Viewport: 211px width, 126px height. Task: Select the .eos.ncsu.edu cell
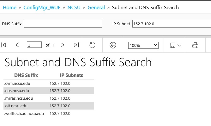coord(16,91)
